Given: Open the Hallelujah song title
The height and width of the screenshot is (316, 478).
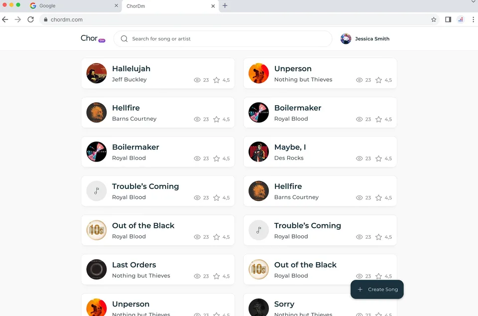Looking at the screenshot, I should coord(131,69).
